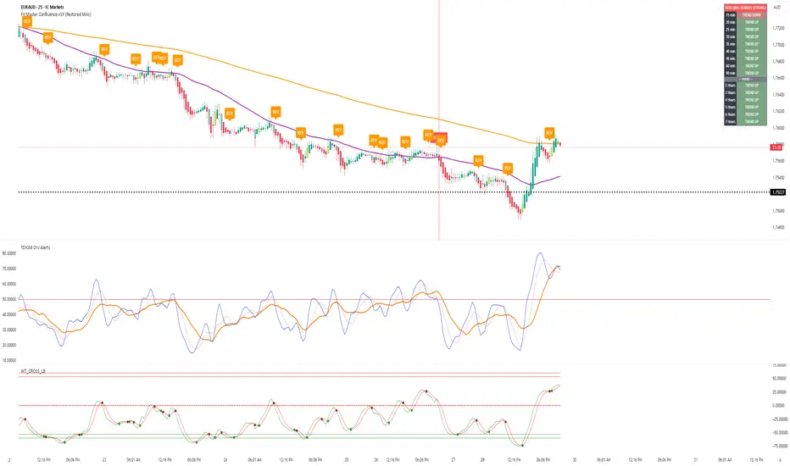Select the 60 min row in trend table
The width and height of the screenshot is (790, 466).
coord(745,65)
